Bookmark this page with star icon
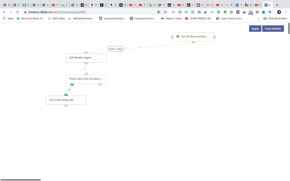The height and width of the screenshot is (181, 290). (165, 12)
